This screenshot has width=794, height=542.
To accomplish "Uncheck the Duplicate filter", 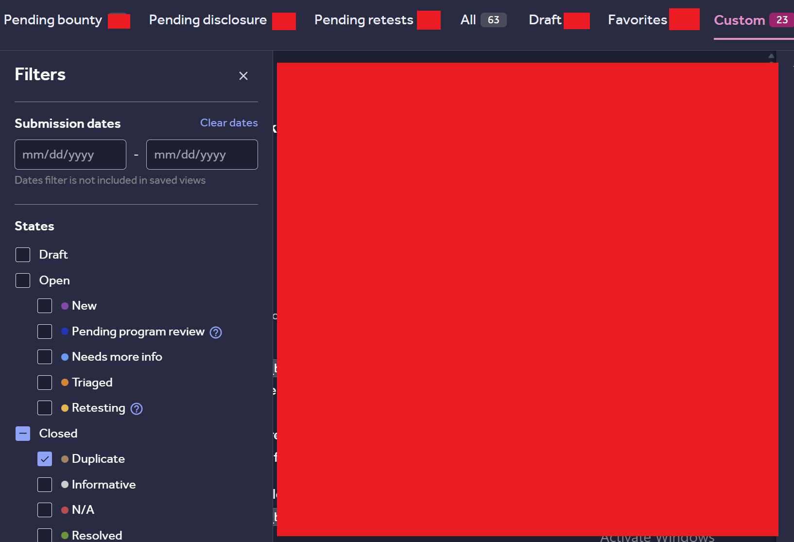I will [x=45, y=459].
